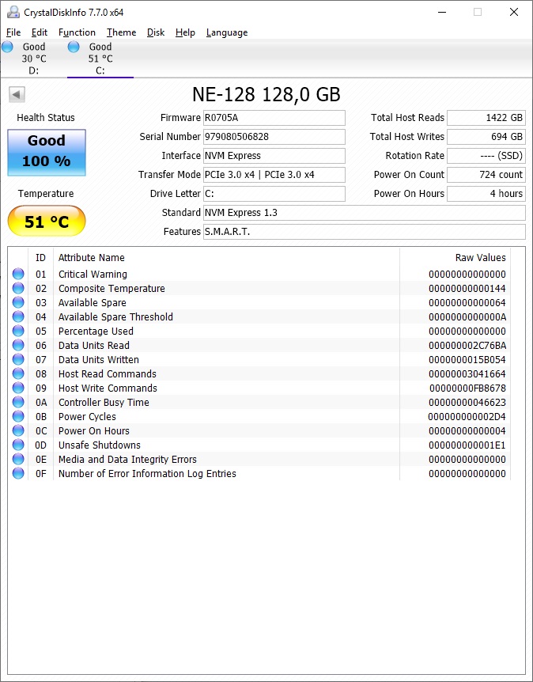Select the Power Cycles attribute name
This screenshot has height=682, width=533.
[88, 417]
